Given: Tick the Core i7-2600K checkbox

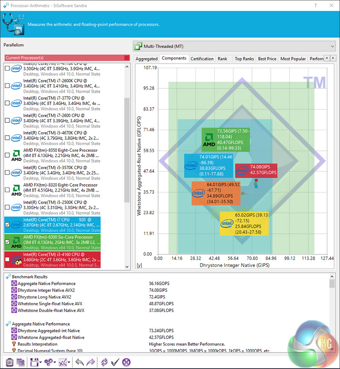Looking at the screenshot, I should [x=7, y=86].
